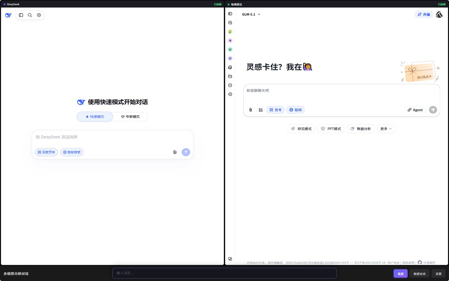The width and height of the screenshot is (449, 281).
Task: Select PPT模式 shortcut
Action: pos(331,129)
